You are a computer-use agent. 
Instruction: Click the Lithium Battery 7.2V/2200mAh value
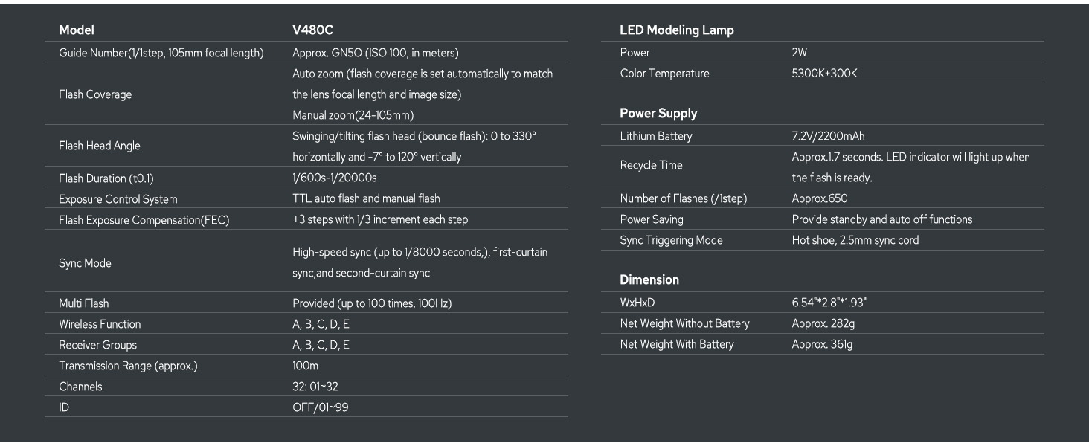(x=828, y=136)
